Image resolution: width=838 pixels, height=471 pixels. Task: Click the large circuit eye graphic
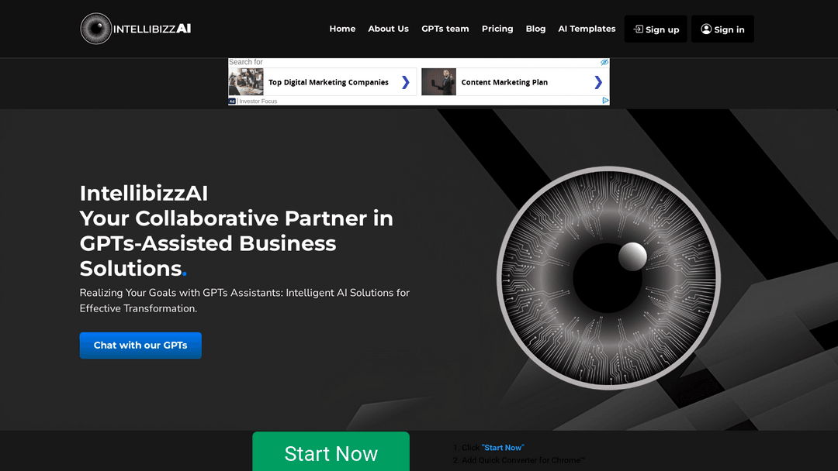click(608, 278)
